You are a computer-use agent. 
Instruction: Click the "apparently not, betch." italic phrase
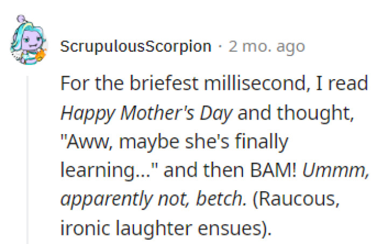(x=153, y=201)
